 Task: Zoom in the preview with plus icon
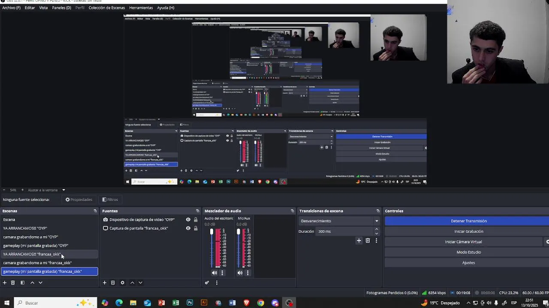coord(22,190)
